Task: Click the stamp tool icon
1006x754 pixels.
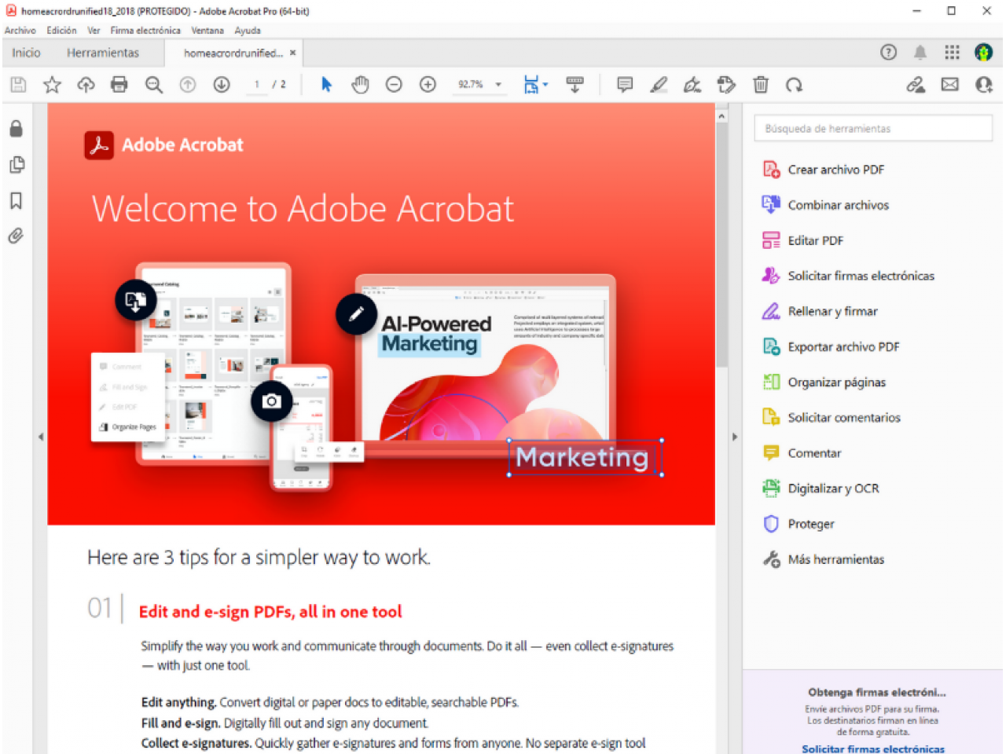Action: (726, 84)
